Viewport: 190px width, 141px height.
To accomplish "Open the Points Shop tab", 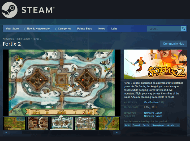I will tap(85, 29).
